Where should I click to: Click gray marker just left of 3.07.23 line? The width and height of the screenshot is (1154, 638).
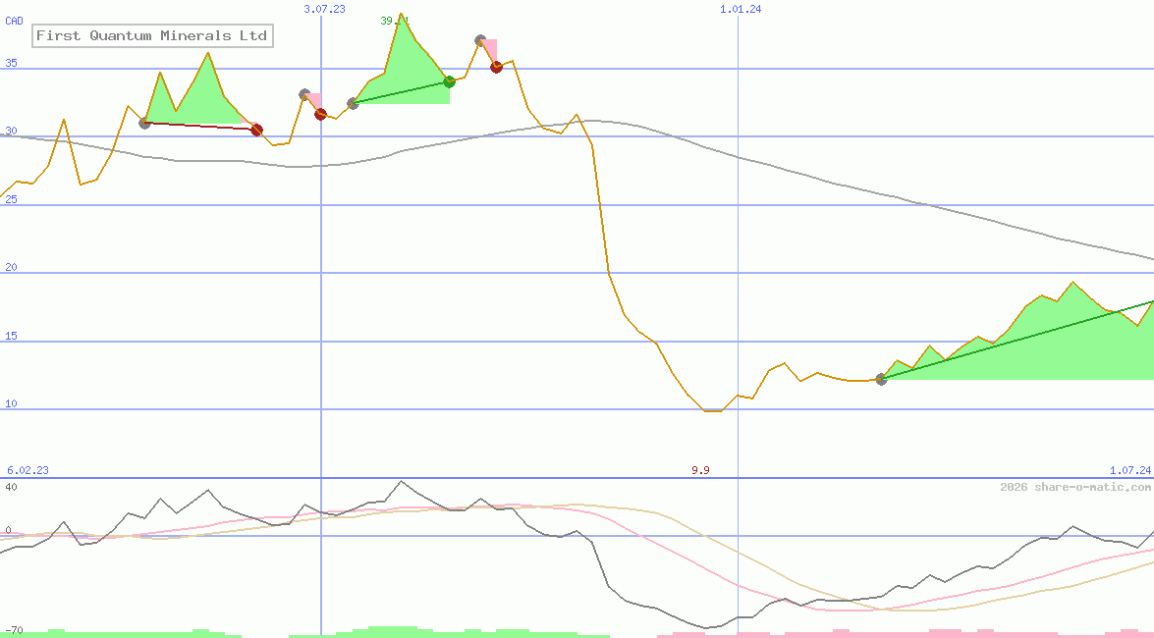[x=304, y=95]
